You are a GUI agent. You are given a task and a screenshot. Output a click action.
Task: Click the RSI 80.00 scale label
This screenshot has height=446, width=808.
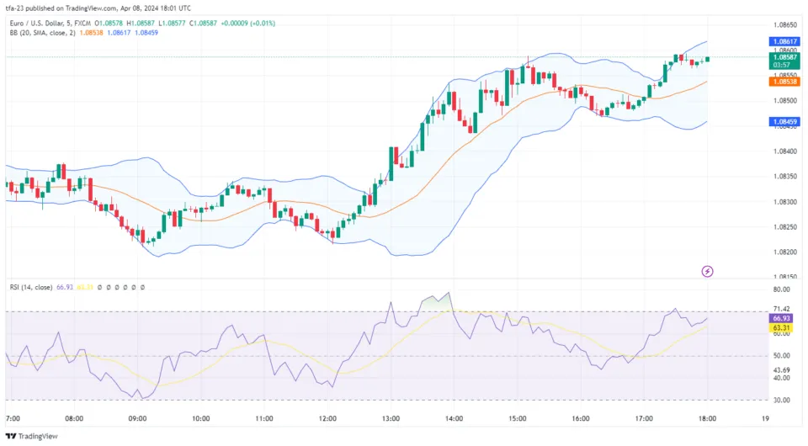coord(781,289)
